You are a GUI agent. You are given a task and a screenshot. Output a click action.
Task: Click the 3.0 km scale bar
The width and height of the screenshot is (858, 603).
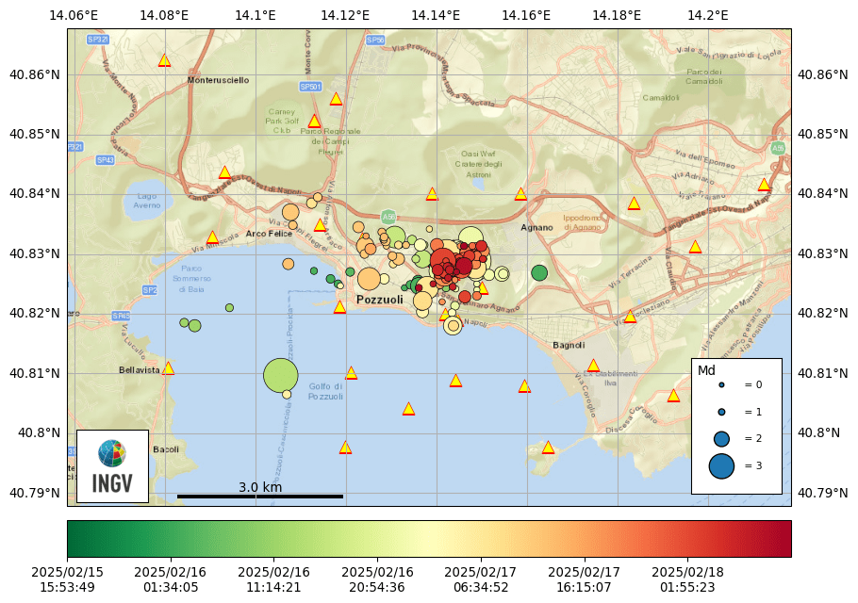click(260, 496)
